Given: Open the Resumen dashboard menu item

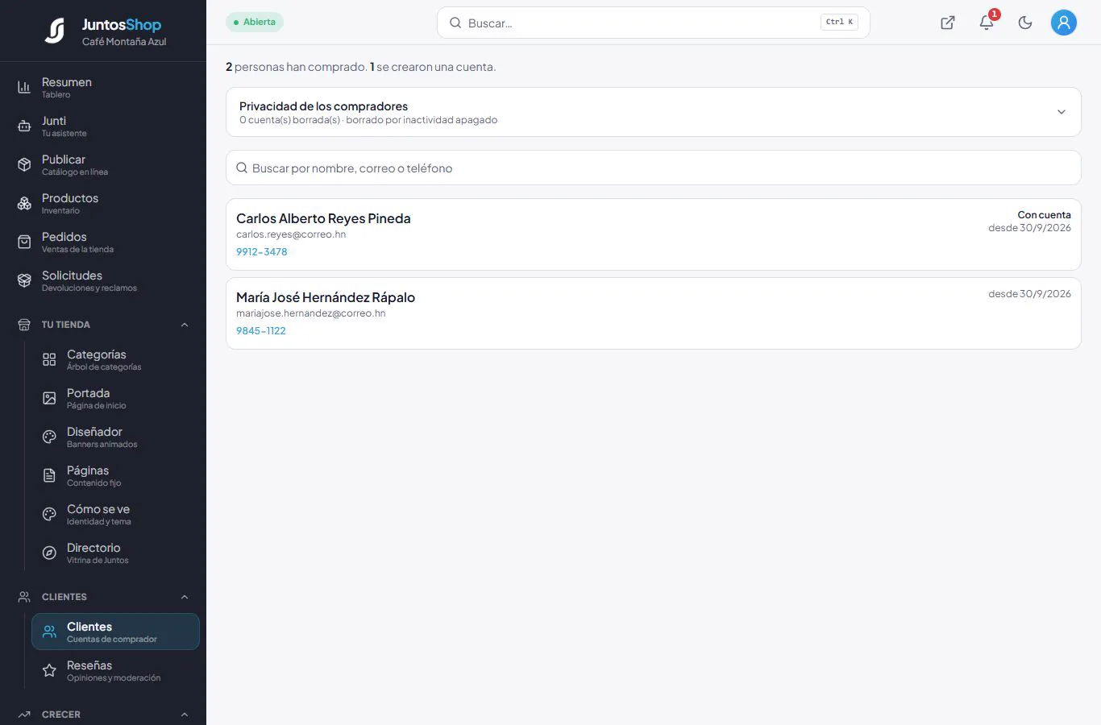Looking at the screenshot, I should click(x=103, y=87).
